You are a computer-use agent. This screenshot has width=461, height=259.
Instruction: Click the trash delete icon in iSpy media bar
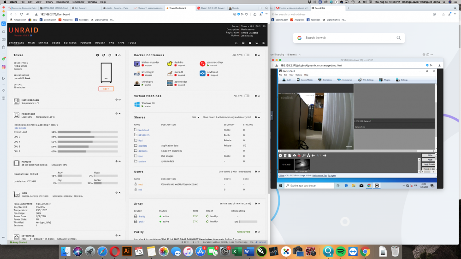[285, 155]
